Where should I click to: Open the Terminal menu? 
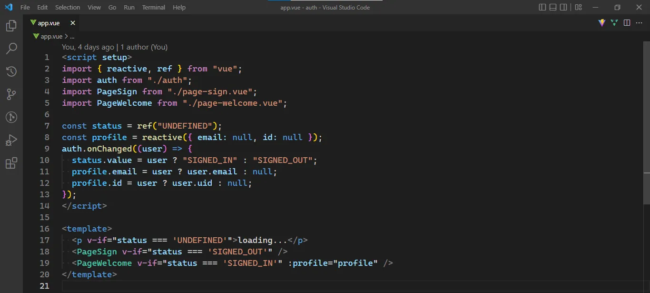(153, 7)
